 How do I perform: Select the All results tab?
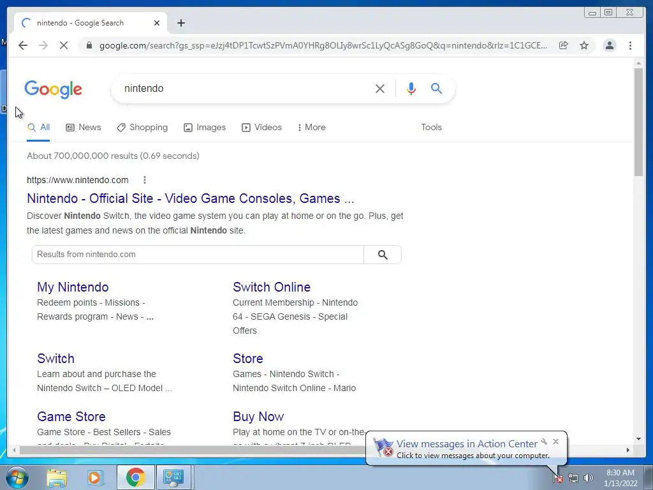click(x=38, y=128)
